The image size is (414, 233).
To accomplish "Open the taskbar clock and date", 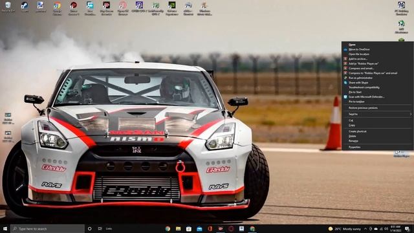I will pos(395,228).
